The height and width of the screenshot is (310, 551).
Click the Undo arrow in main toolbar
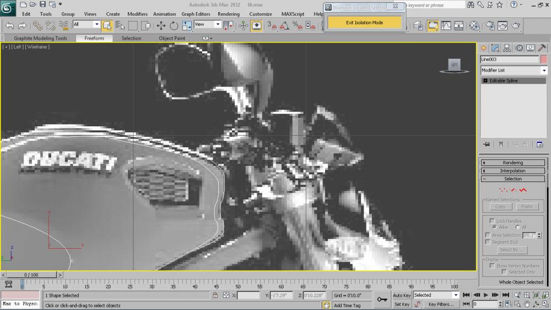coord(9,25)
